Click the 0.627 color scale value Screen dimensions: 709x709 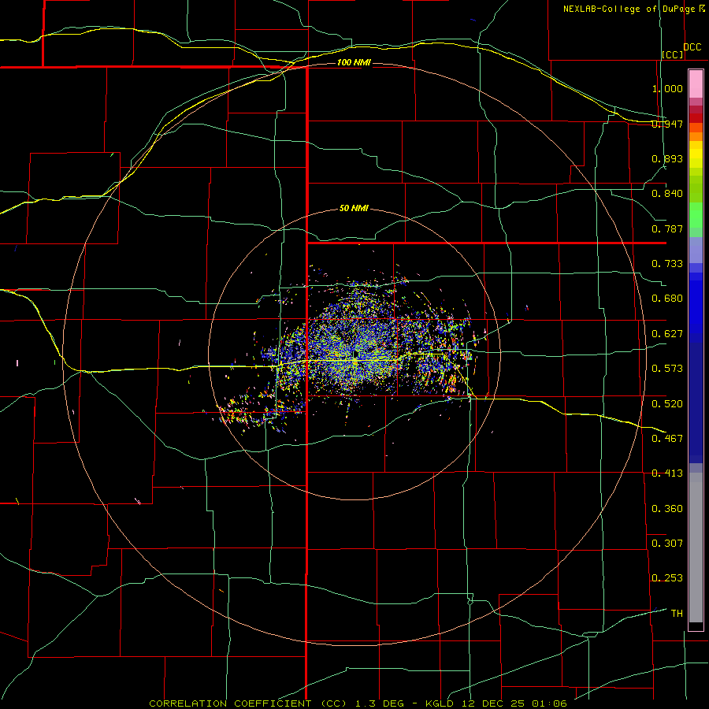[x=667, y=334]
